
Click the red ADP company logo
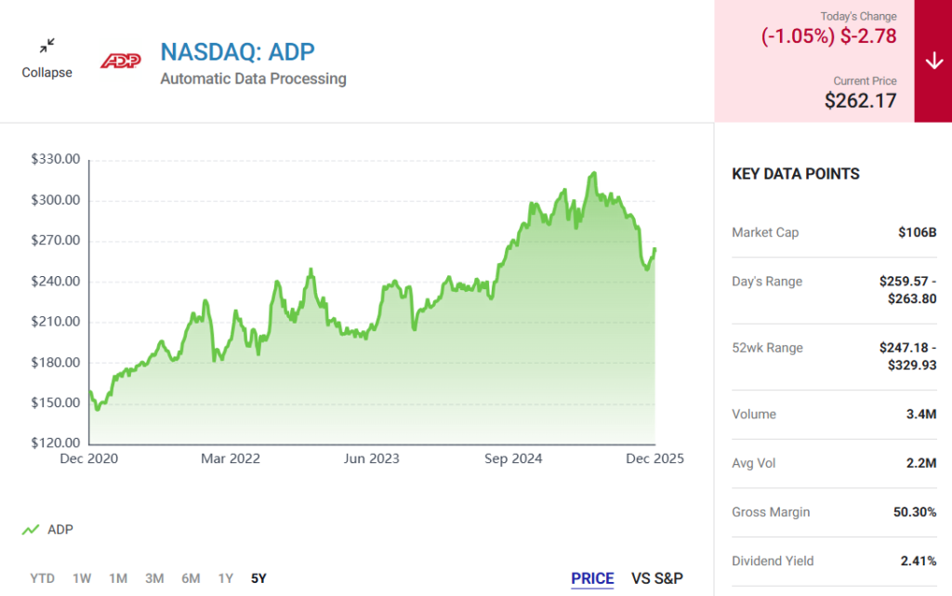120,60
